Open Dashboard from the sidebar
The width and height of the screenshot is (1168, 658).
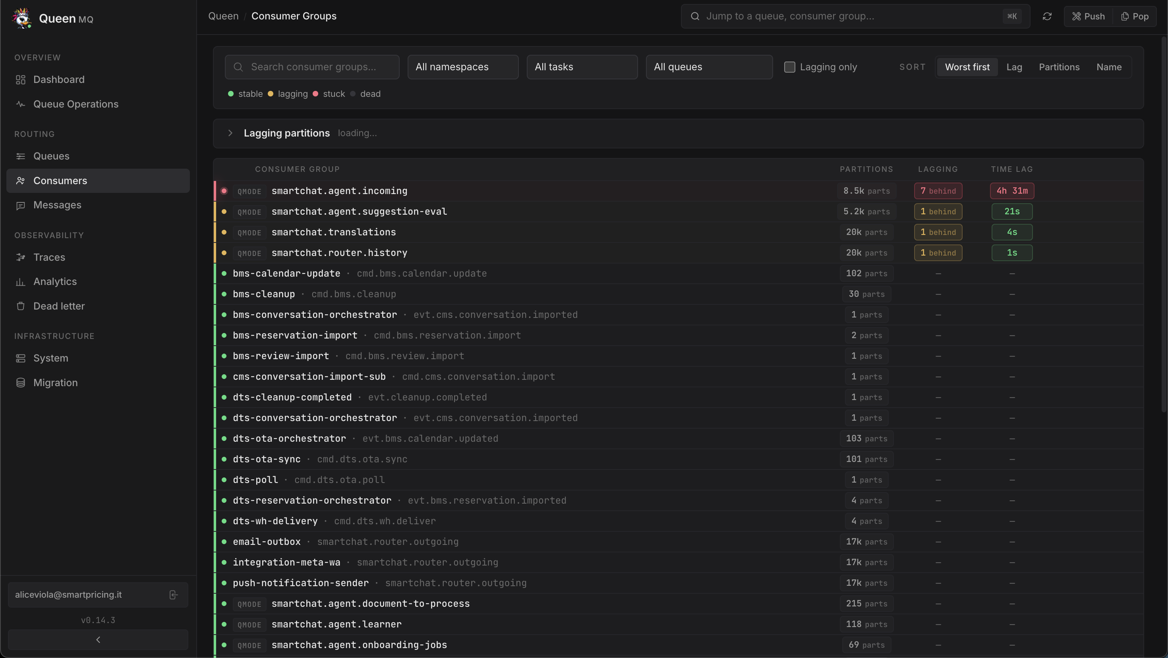(x=98, y=80)
